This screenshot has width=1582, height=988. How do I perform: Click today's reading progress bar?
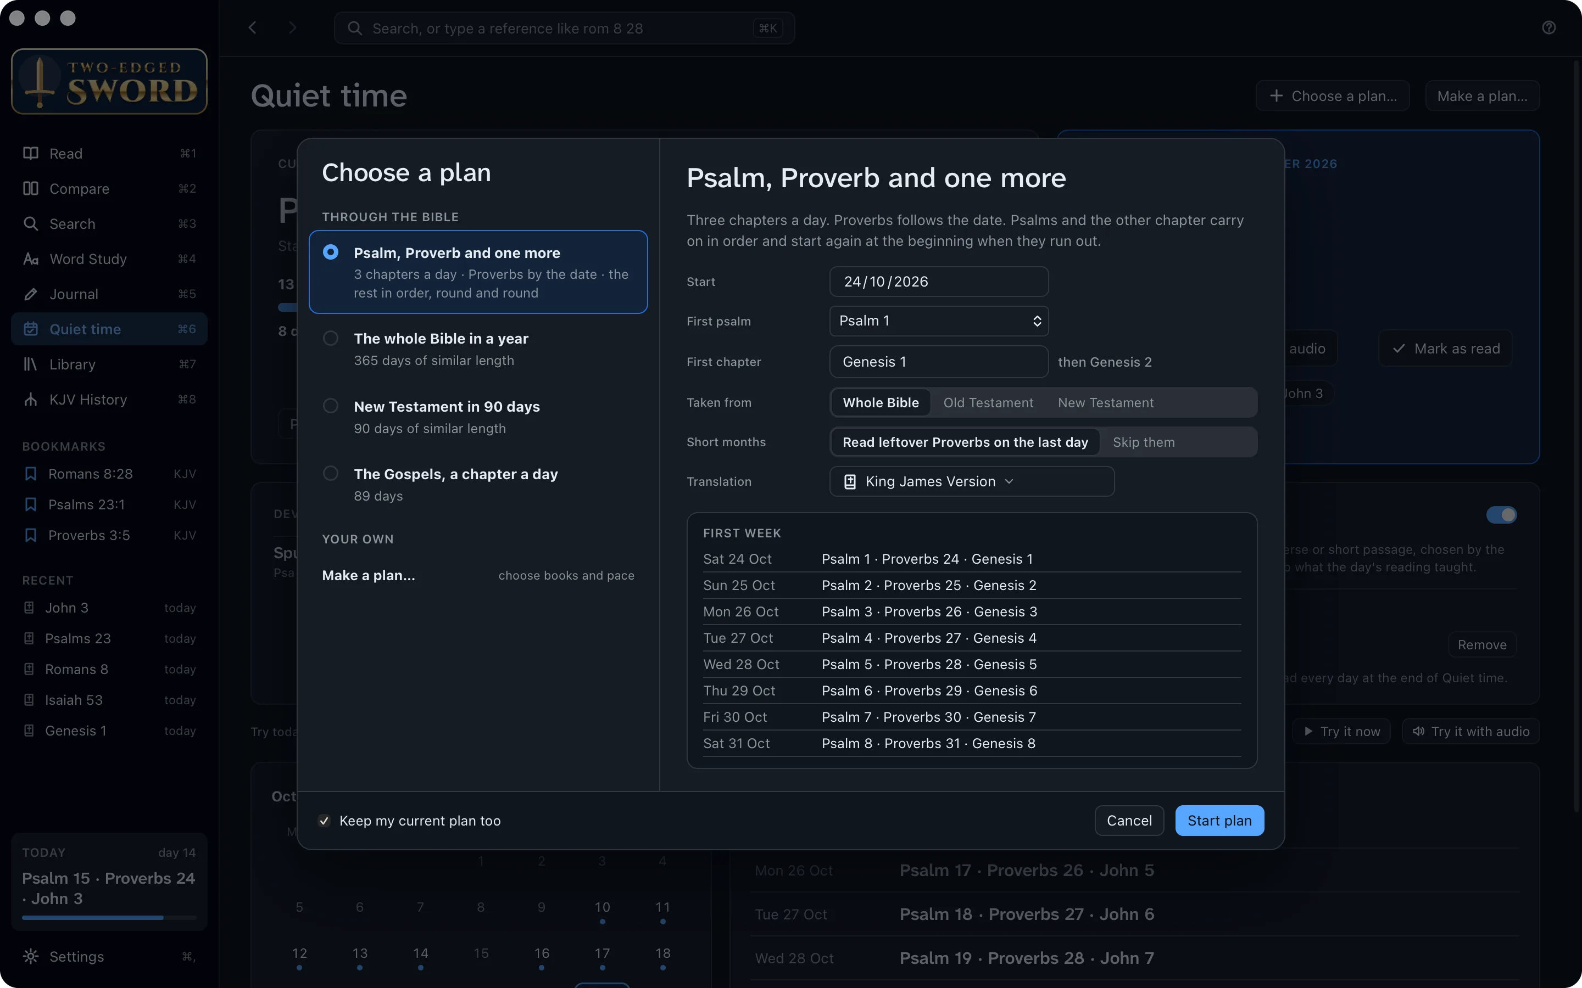tap(109, 917)
